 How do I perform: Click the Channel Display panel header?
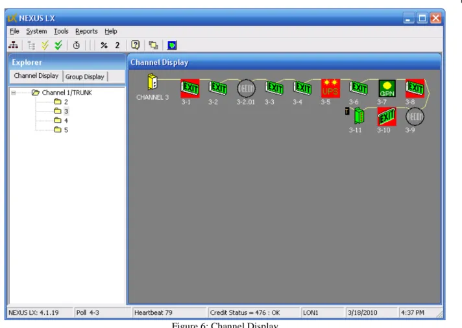point(284,62)
